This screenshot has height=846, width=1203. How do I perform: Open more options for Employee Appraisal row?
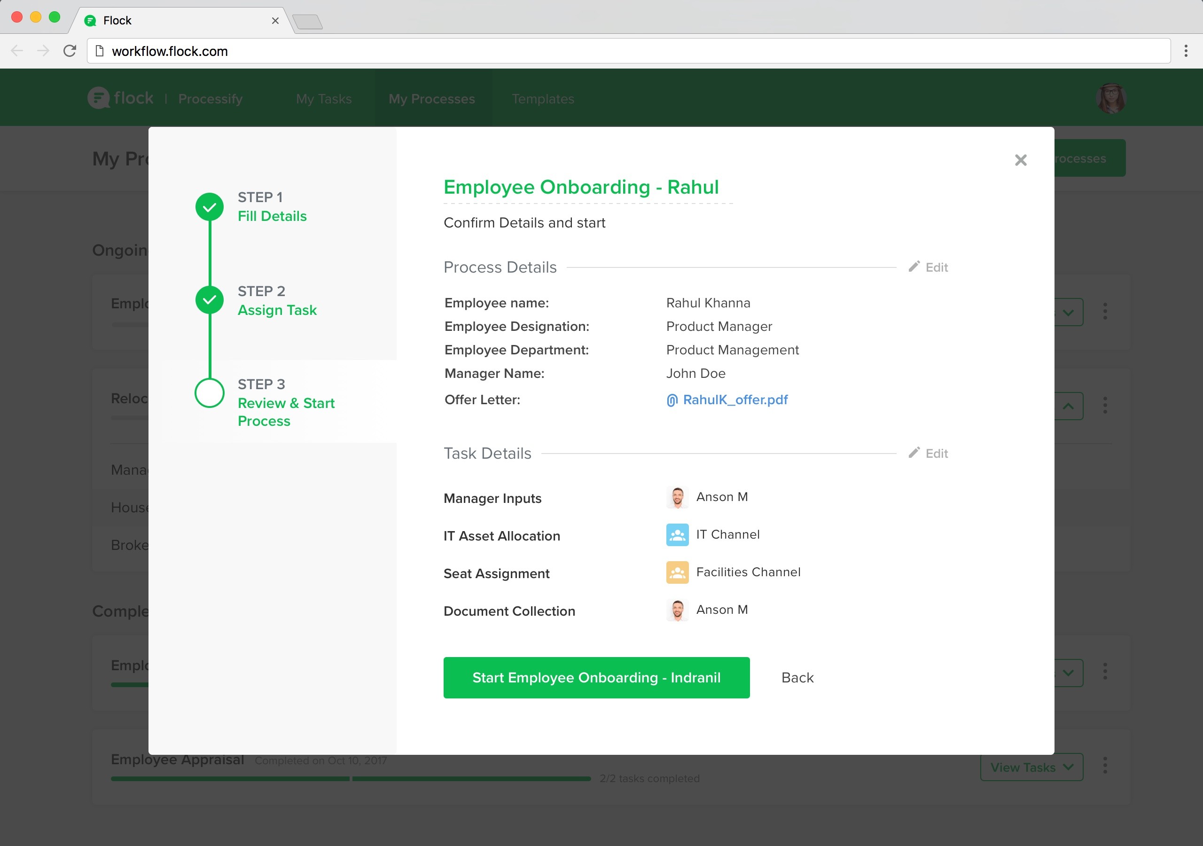[1105, 766]
